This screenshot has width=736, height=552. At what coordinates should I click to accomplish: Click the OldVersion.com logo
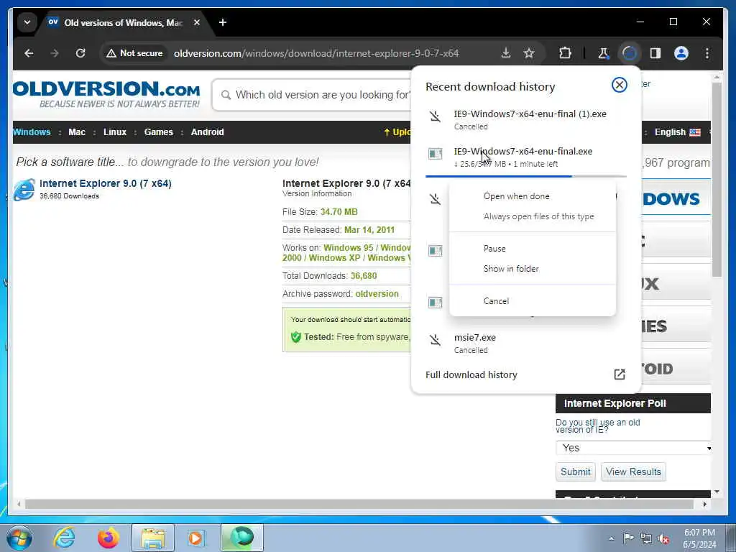(x=106, y=94)
